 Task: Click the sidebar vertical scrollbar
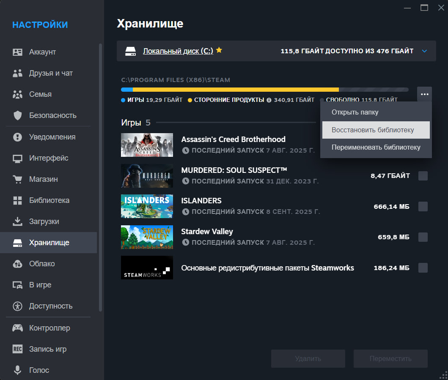pyautogui.click(x=100, y=177)
